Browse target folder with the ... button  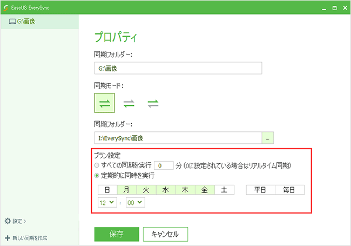pos(268,138)
